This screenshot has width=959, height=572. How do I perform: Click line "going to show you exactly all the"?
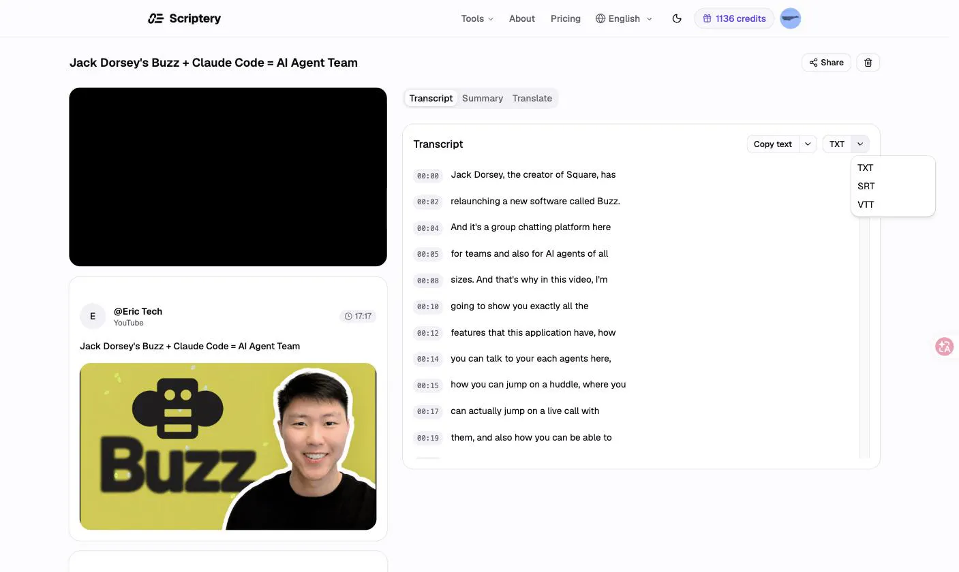tap(519, 306)
